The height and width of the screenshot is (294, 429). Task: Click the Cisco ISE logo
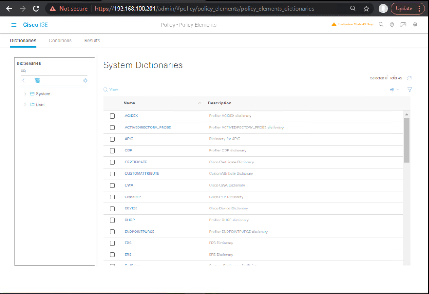[x=36, y=25]
